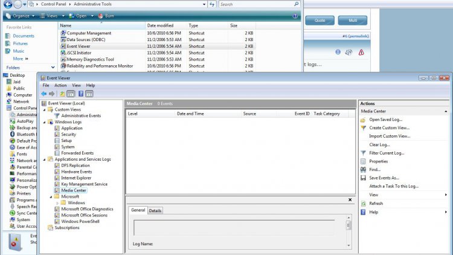Collapse the Folders pane chevron
This screenshot has width=453, height=255.
pos(53,67)
